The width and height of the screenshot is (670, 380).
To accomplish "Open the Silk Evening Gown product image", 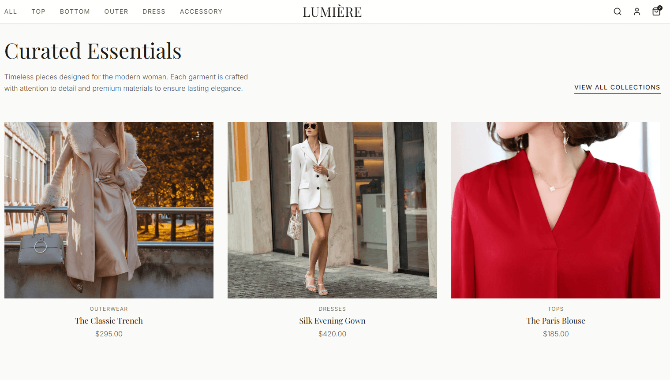I will click(x=332, y=210).
